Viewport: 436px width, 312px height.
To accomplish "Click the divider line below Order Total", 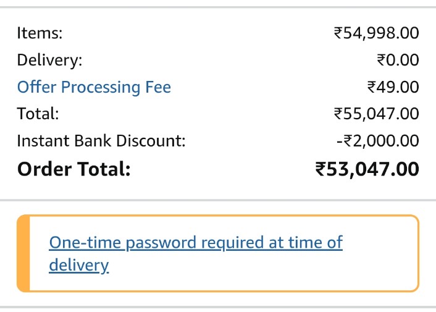I will 218,200.
